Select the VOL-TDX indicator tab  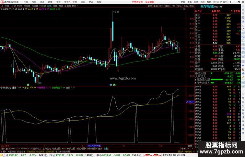pos(23,149)
